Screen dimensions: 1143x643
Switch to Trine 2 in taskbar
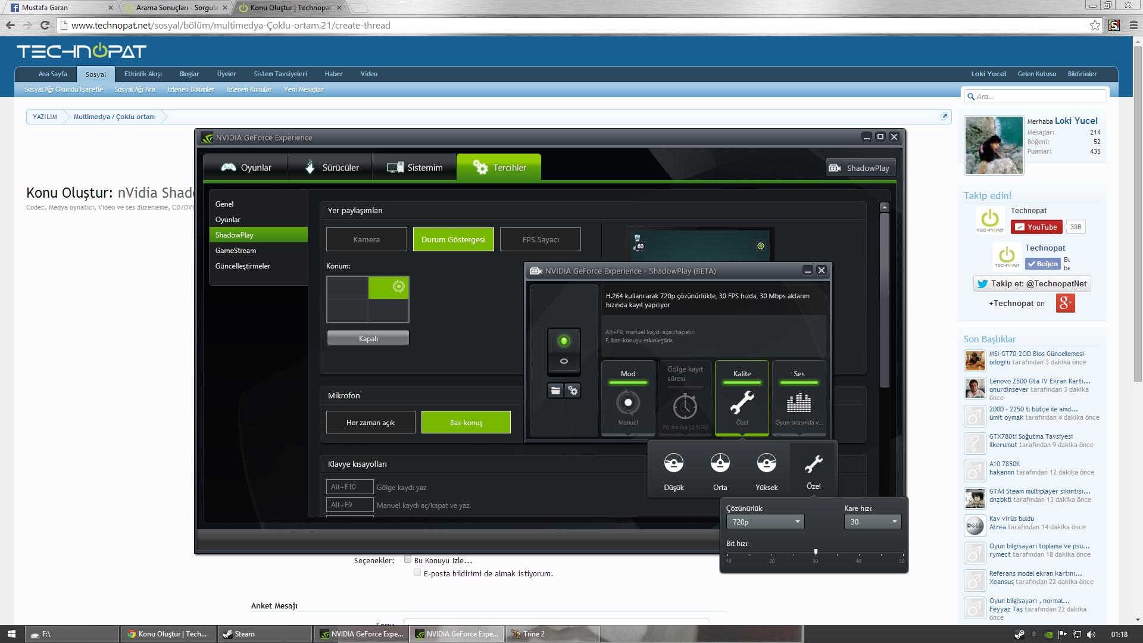pyautogui.click(x=551, y=634)
